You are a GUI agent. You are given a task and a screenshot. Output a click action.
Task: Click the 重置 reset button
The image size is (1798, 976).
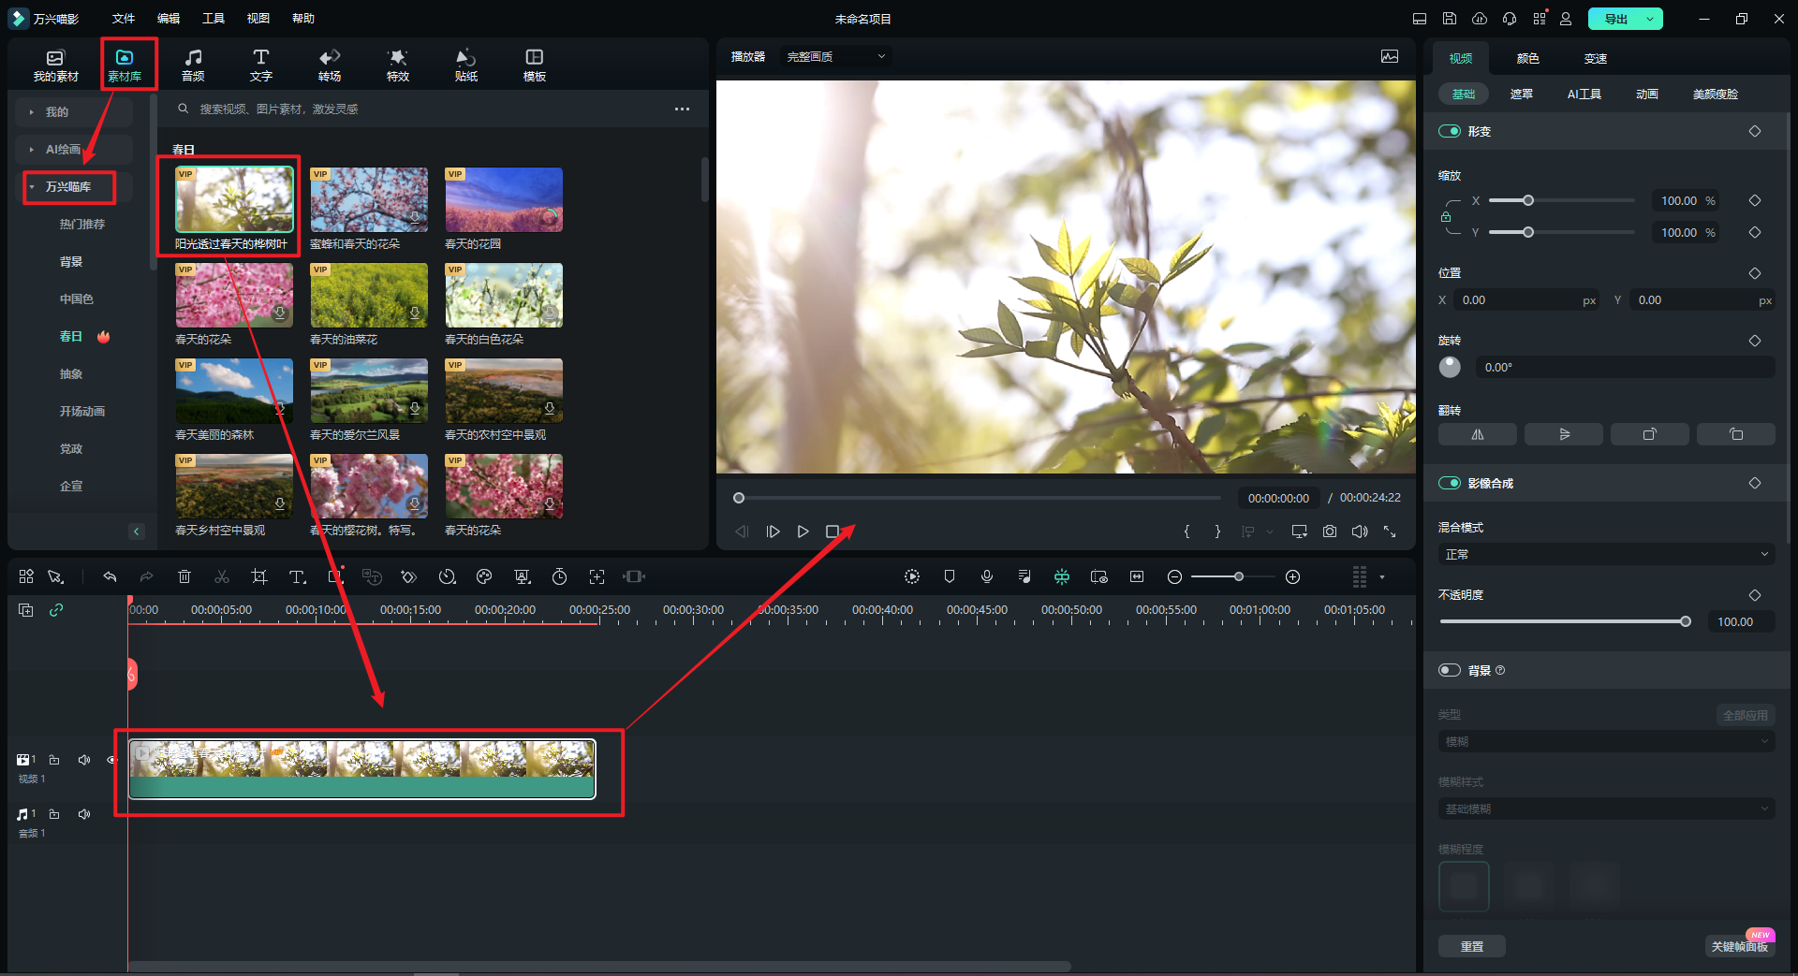pyautogui.click(x=1471, y=946)
